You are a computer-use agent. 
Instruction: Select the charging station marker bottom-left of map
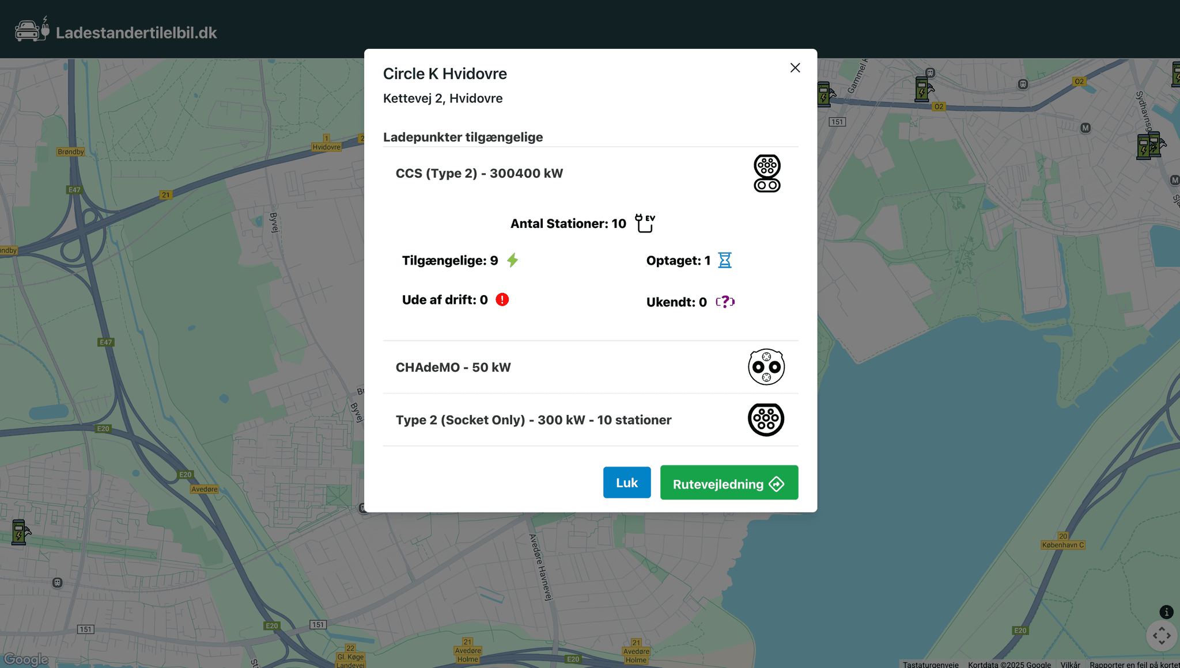(20, 532)
